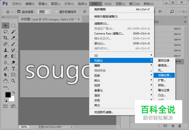
Task: Select the Zoom tool
Action: pyautogui.click(x=13, y=81)
